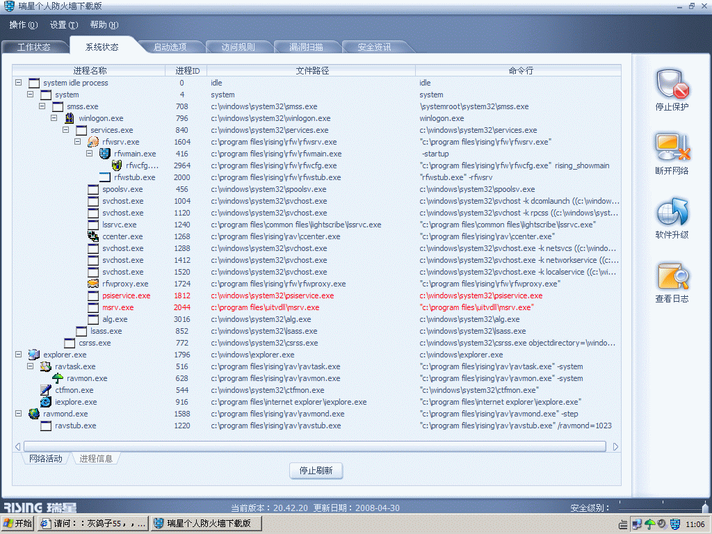Screen dimensions: 712x534
Task: Open the 帮助 (Help) menu
Action: 104,25
